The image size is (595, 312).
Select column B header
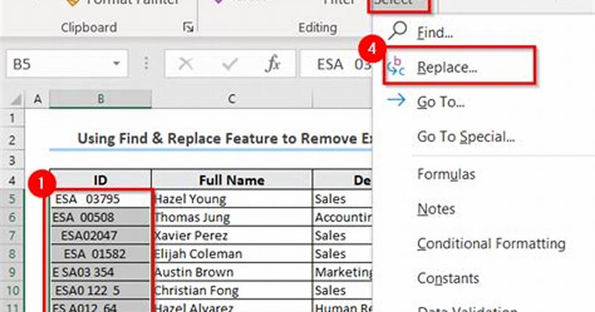tap(100, 99)
